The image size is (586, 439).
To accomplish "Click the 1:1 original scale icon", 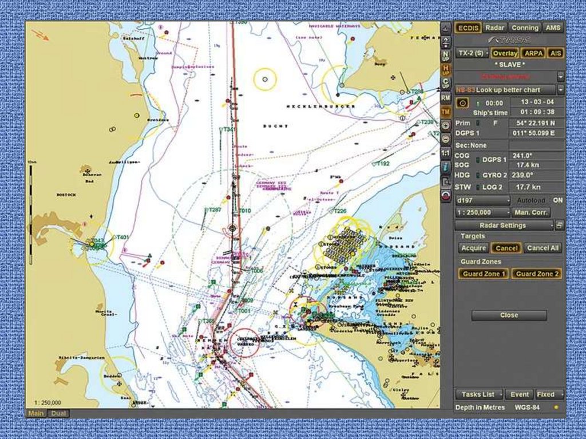I will (x=446, y=153).
